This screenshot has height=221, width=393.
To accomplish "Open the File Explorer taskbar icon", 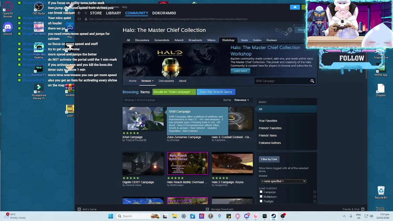I will pos(174,216).
